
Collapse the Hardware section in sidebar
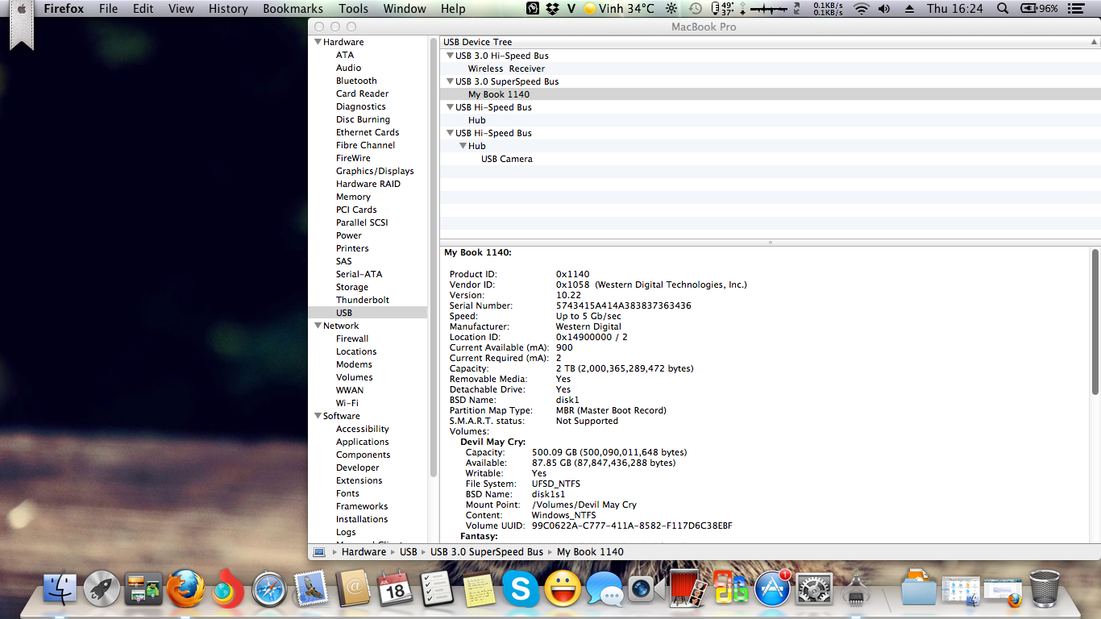318,42
